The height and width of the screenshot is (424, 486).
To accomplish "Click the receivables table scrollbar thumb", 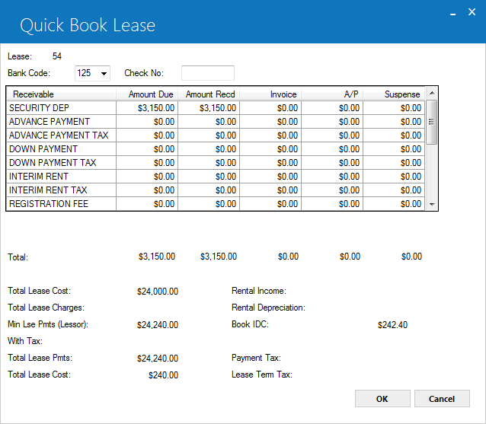I will point(431,122).
